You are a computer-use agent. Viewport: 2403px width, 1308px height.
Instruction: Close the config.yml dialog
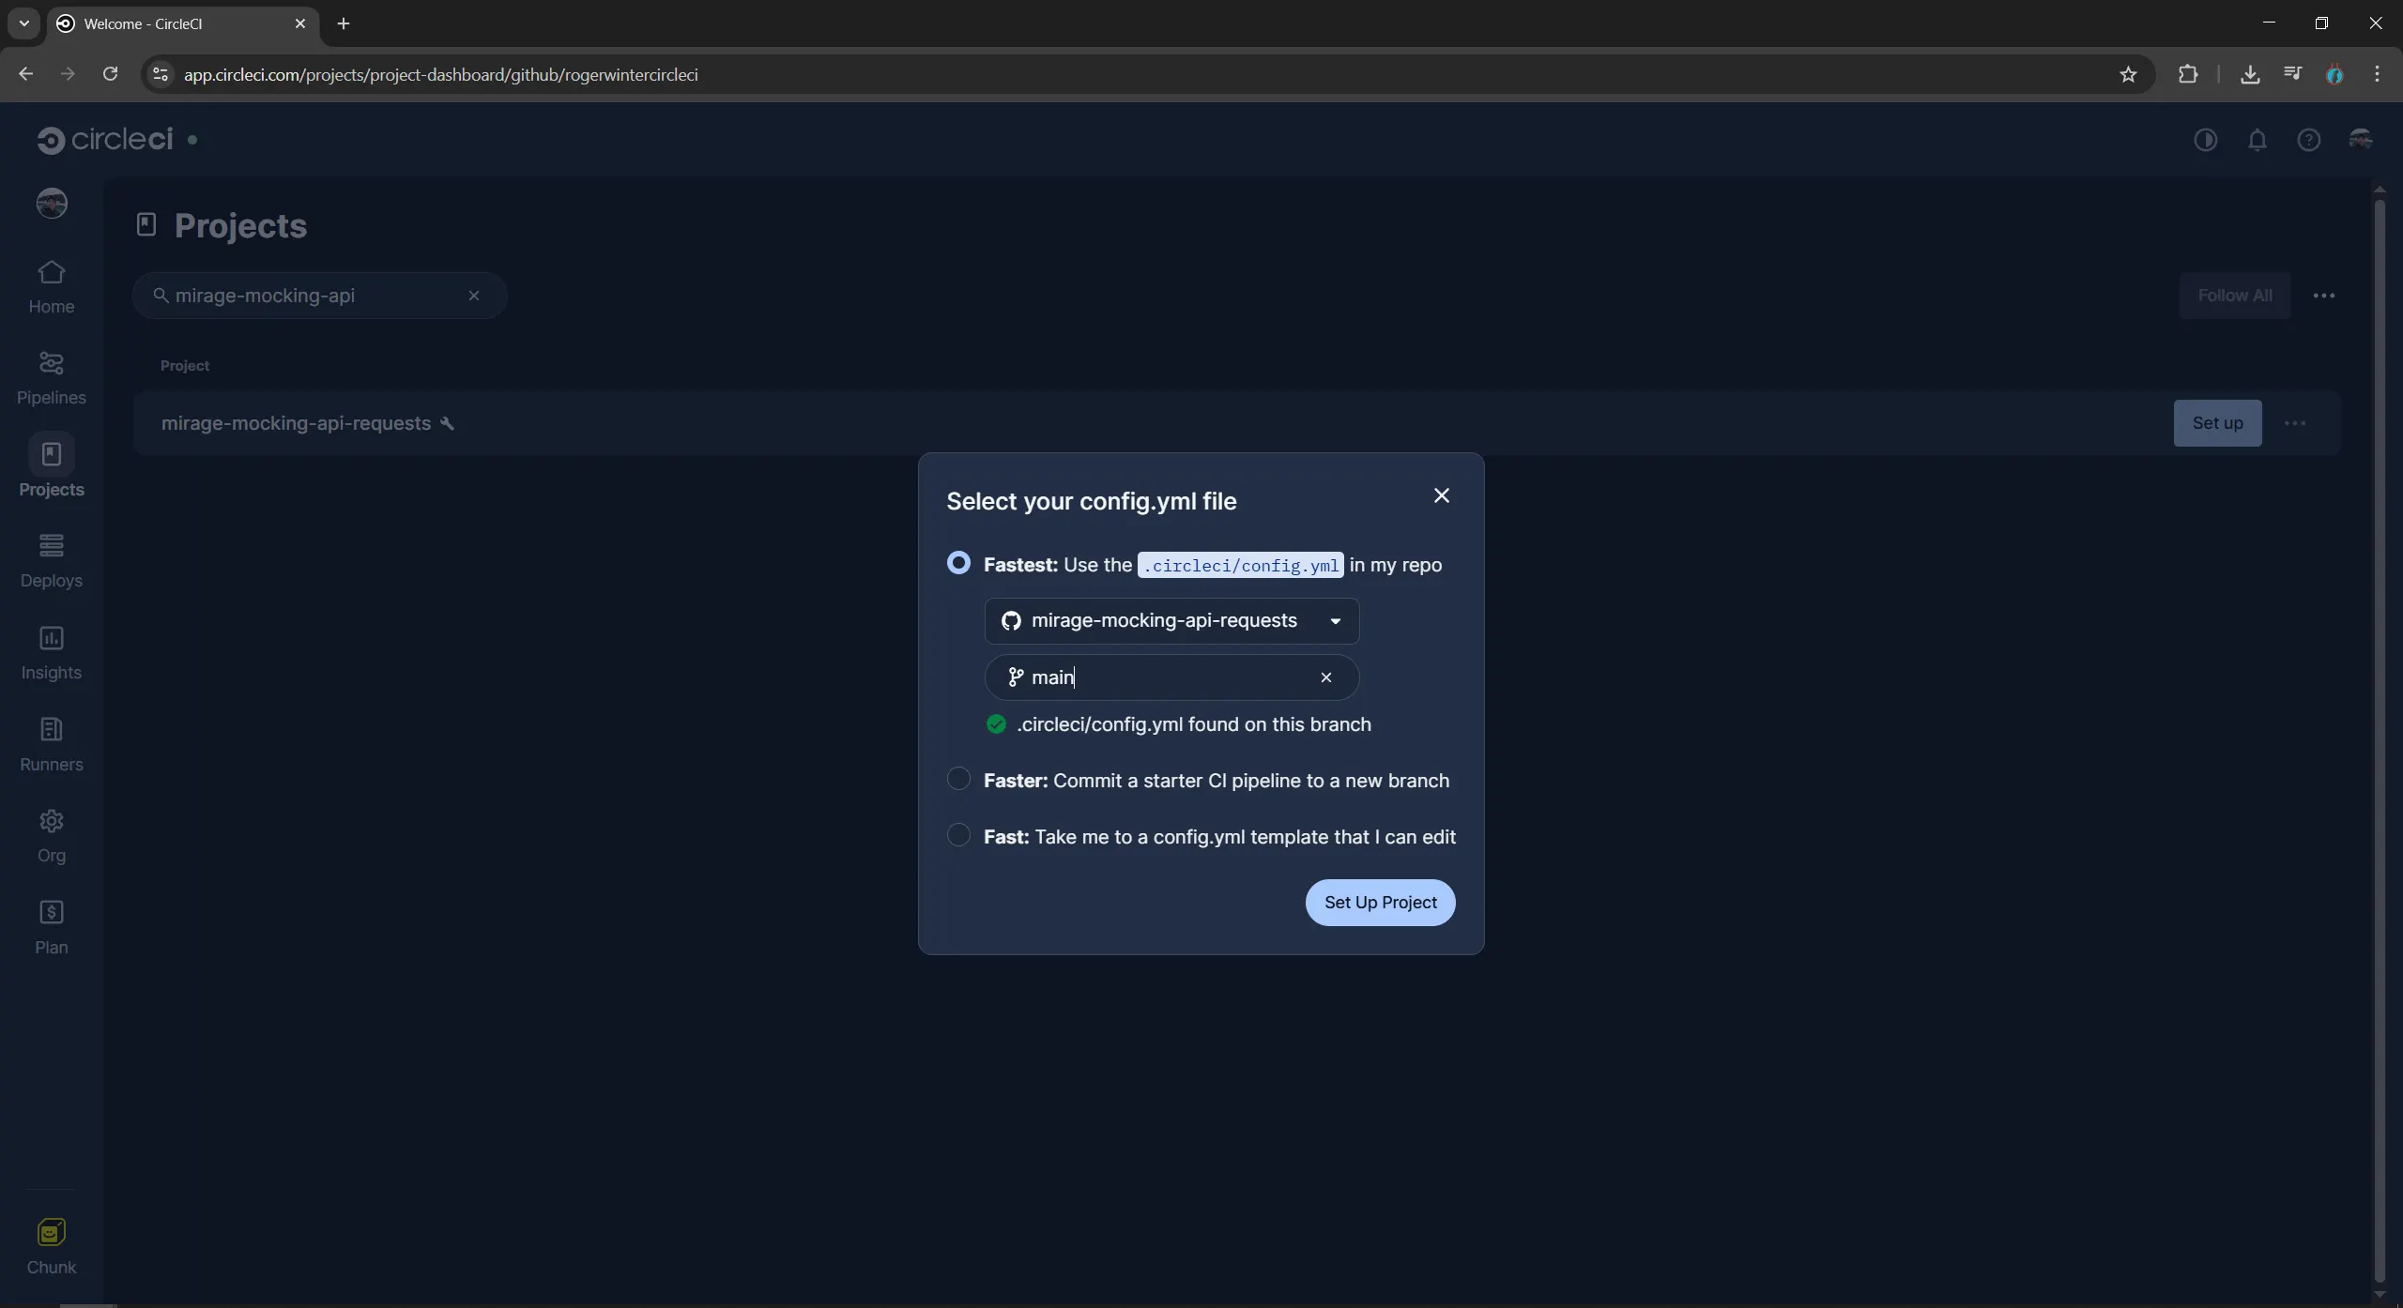1441,495
